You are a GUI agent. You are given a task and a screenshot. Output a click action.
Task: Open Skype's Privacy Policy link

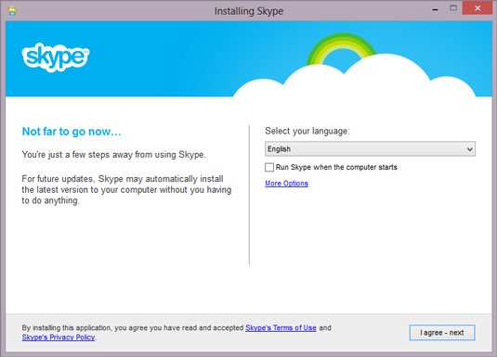click(59, 338)
